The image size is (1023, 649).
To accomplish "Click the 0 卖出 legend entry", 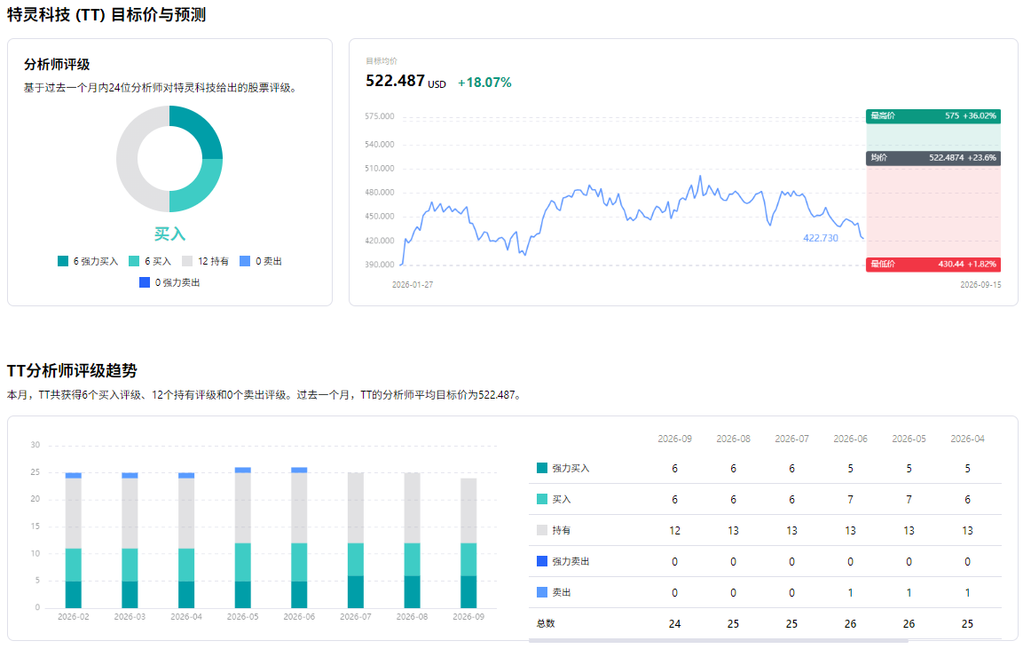I will pos(261,261).
